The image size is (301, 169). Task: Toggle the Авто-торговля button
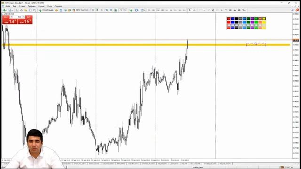(x=80, y=10)
